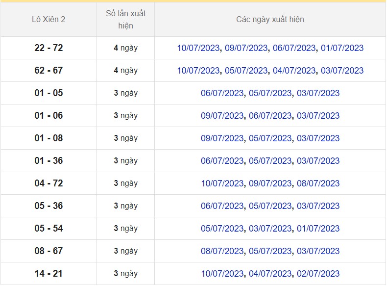Click 08/07/2023 date in row 08 - 67

[x=222, y=251]
